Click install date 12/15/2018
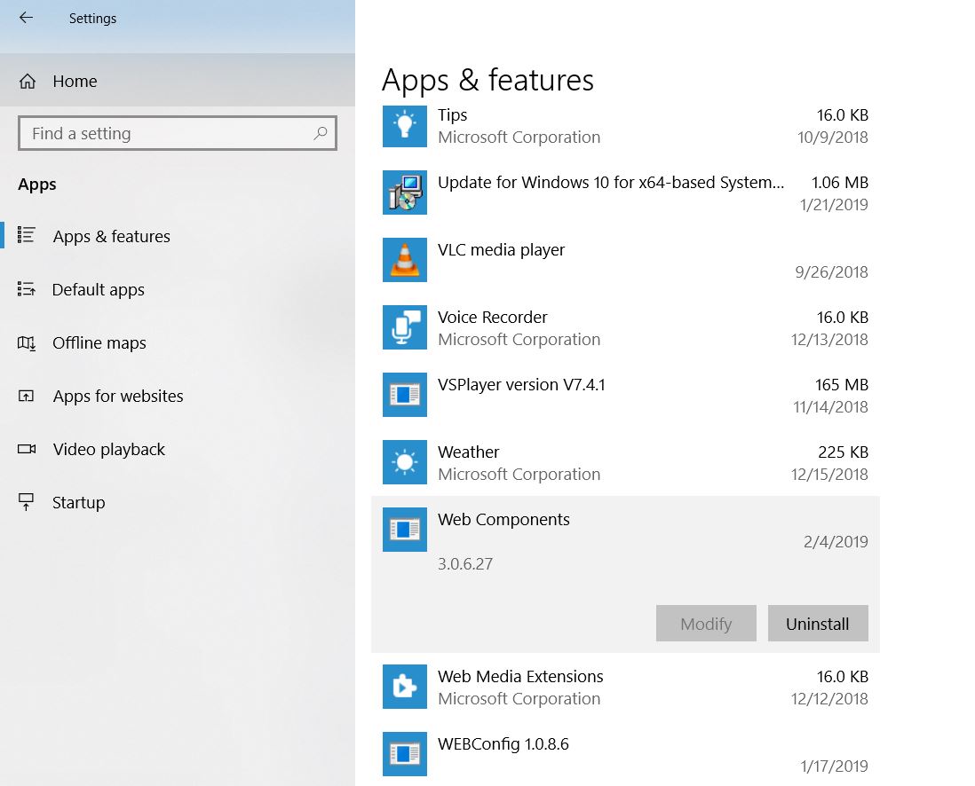Screen dimensions: 975x786 (829, 474)
